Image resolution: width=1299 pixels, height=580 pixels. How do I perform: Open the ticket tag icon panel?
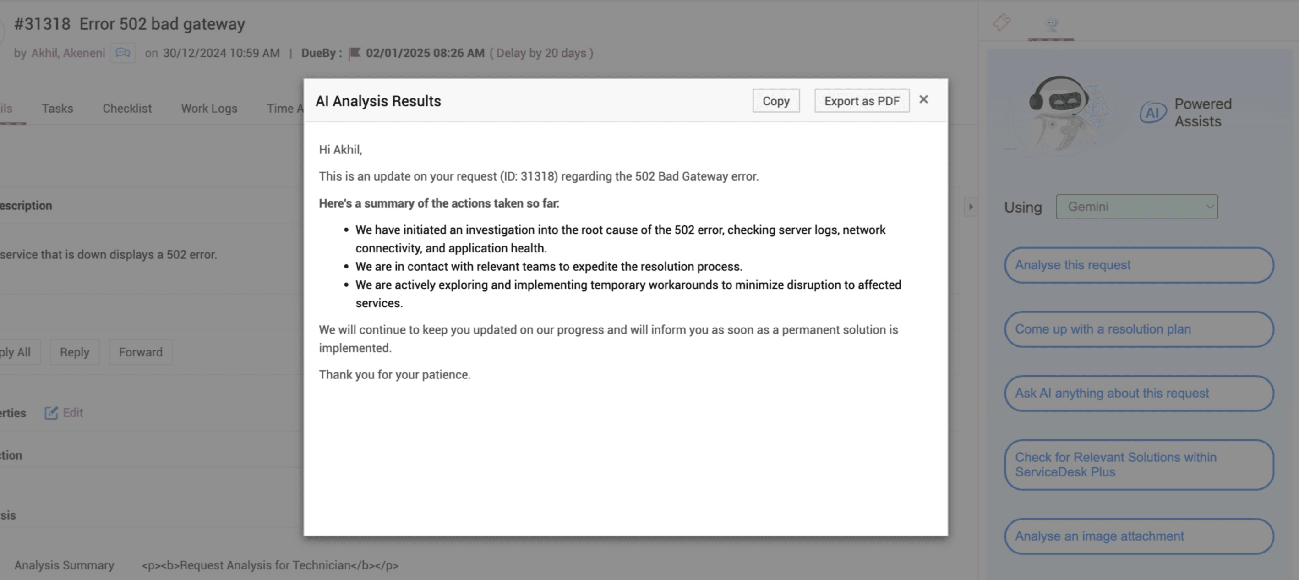pyautogui.click(x=1001, y=22)
